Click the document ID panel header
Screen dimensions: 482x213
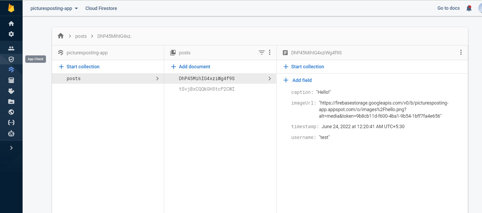click(372, 53)
